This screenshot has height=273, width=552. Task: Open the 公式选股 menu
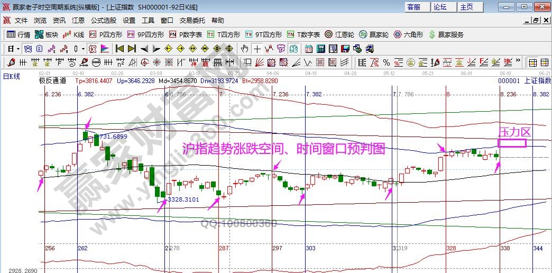[104, 21]
